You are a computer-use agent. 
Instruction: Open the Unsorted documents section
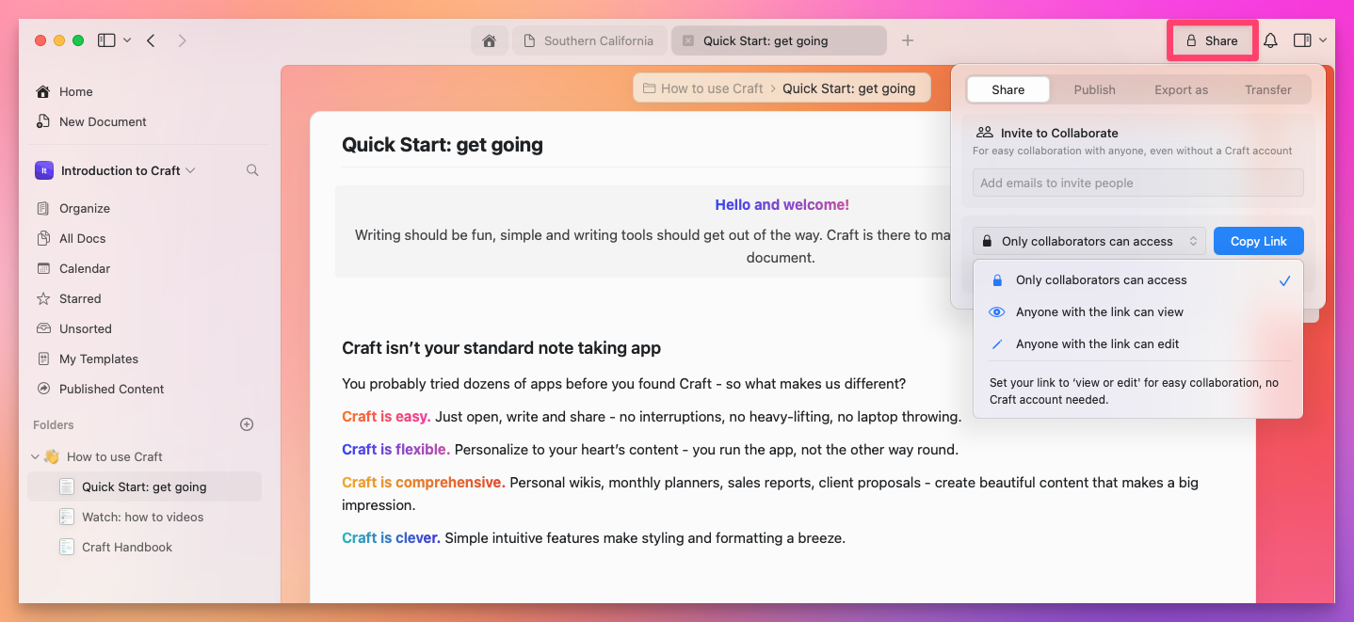pyautogui.click(x=86, y=328)
